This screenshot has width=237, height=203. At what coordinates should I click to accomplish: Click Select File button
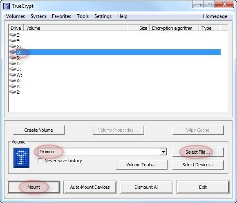pos(198,152)
